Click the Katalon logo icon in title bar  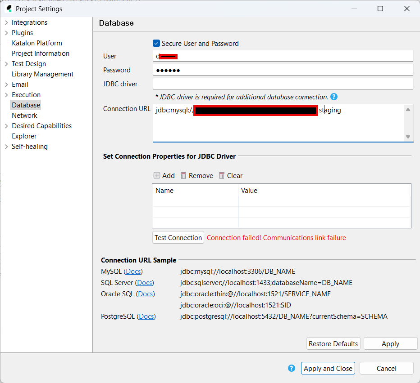click(9, 9)
